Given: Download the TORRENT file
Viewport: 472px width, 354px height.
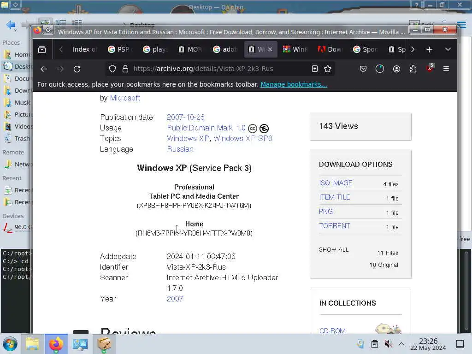Looking at the screenshot, I should (x=335, y=226).
